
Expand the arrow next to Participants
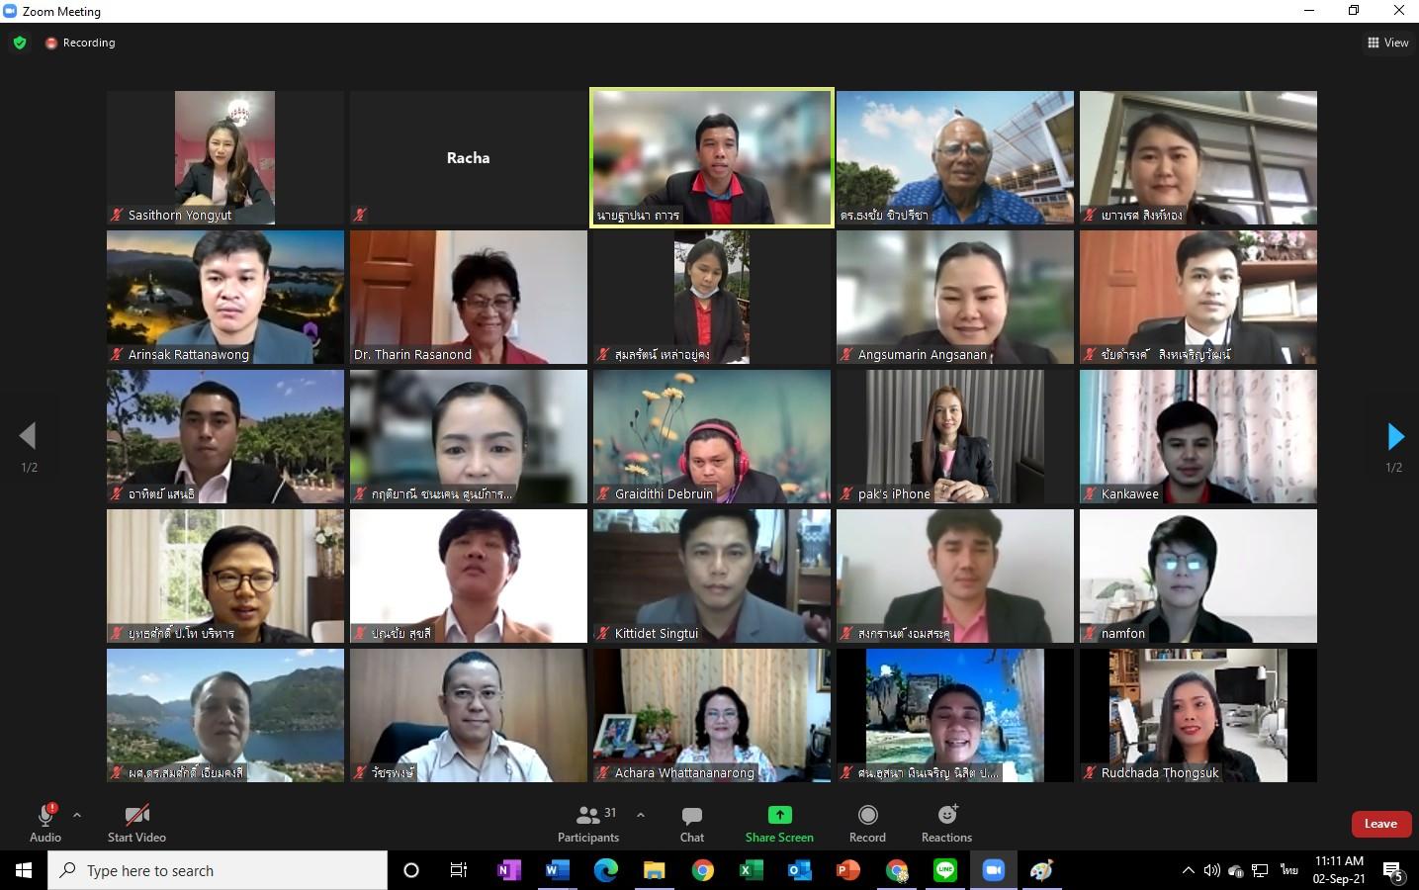(641, 815)
